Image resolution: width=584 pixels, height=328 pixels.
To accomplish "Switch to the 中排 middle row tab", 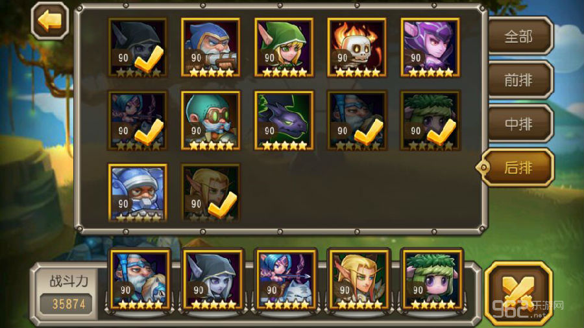I will click(x=519, y=124).
